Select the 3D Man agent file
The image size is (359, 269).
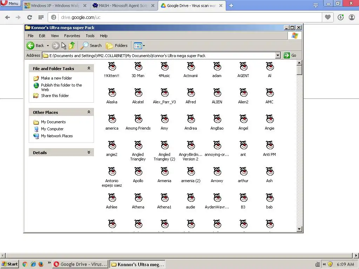pos(138,67)
